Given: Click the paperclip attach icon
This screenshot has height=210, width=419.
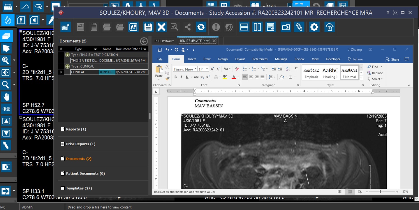Looking at the screenshot, I should coord(299,27).
